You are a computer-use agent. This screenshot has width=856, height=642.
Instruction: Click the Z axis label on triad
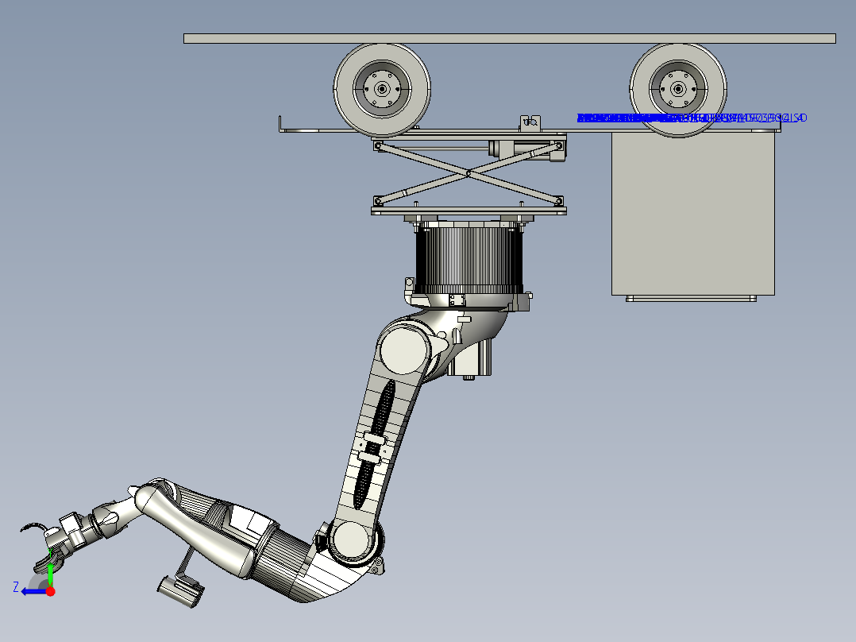coord(16,587)
